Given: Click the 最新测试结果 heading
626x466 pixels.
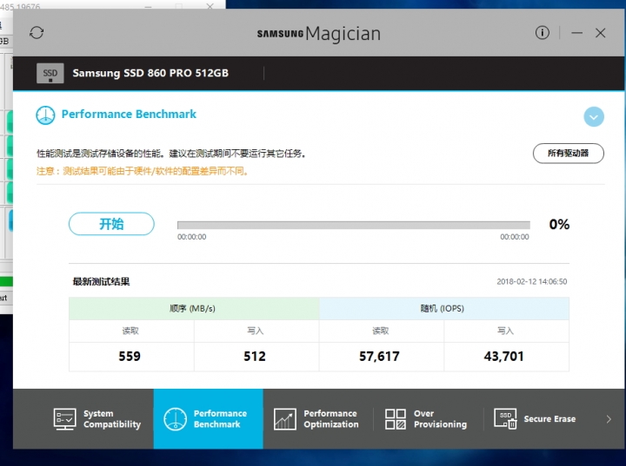Looking at the screenshot, I should tap(101, 282).
